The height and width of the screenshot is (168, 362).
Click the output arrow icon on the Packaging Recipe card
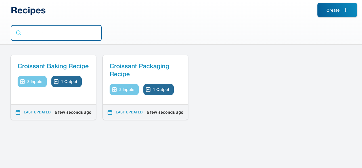pyautogui.click(x=148, y=90)
